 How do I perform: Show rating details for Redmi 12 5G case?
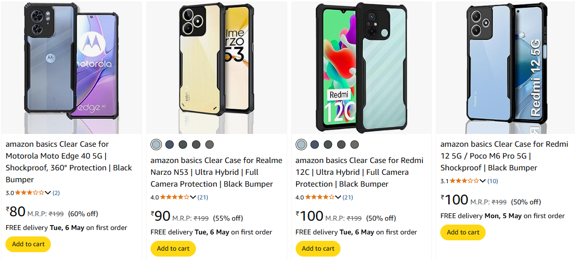(483, 181)
